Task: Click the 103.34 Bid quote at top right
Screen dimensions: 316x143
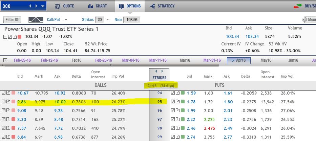Action: 232,37
